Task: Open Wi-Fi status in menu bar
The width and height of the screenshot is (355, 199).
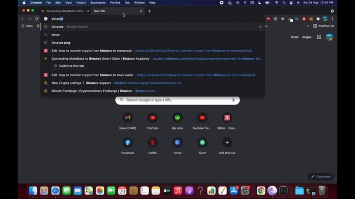Action: coord(276,2)
